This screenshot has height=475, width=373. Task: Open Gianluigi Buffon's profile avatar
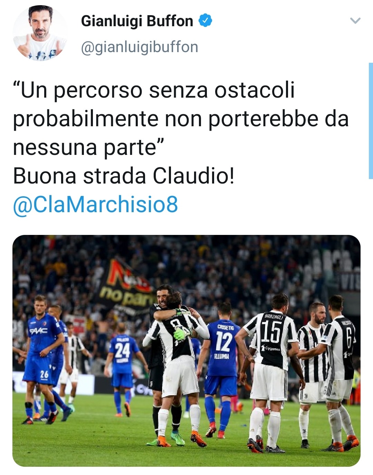click(x=40, y=33)
